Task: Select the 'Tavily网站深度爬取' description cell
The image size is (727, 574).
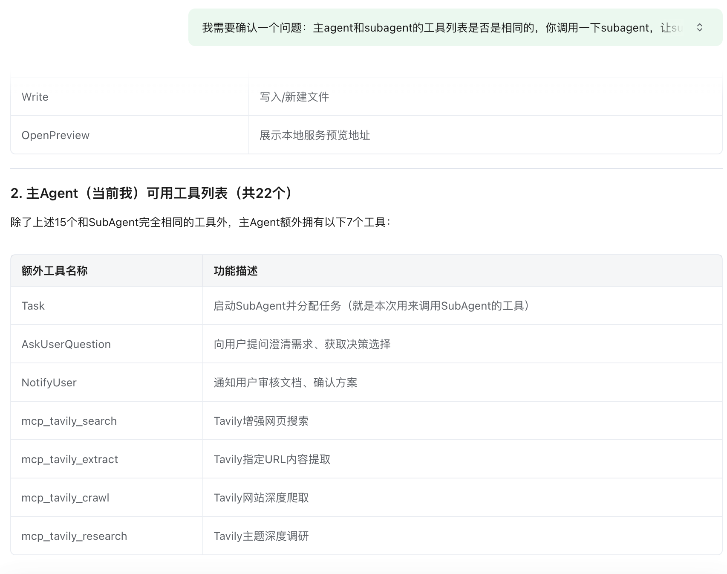Action: 462,498
